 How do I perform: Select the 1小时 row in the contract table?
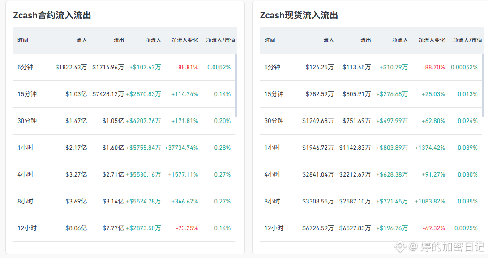pos(124,148)
